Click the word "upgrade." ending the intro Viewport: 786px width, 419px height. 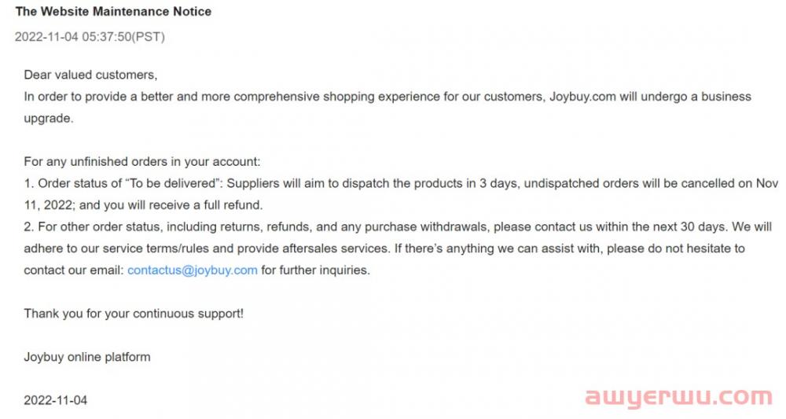(49, 119)
